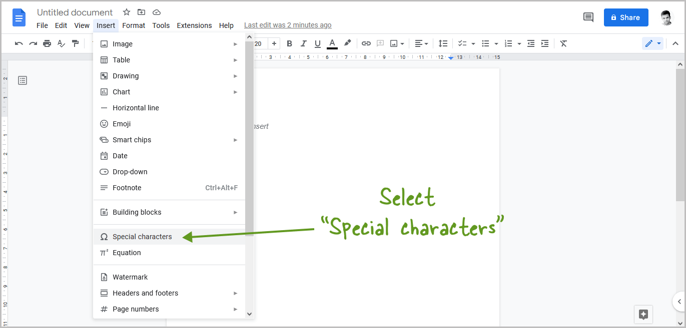Toggle underline formatting
686x328 pixels.
(317, 43)
